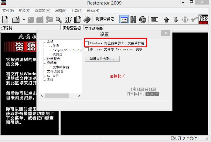211x142 pixels.
Task: Open the help book icon
Action: pyautogui.click(x=87, y=20)
